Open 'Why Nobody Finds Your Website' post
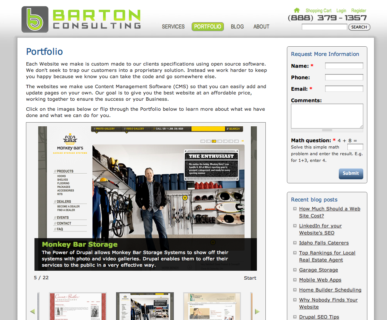This screenshot has height=320, width=387. (328, 303)
